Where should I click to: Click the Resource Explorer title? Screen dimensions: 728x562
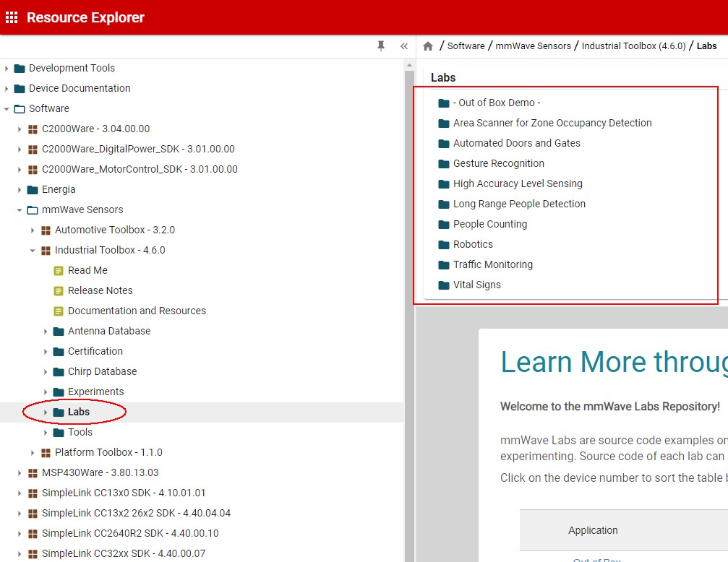[85, 17]
